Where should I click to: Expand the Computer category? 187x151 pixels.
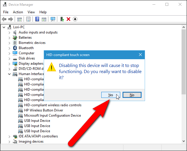9,53
